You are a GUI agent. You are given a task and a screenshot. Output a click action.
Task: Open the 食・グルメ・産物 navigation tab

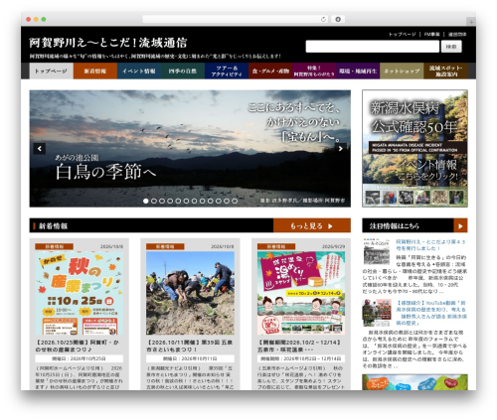[270, 70]
